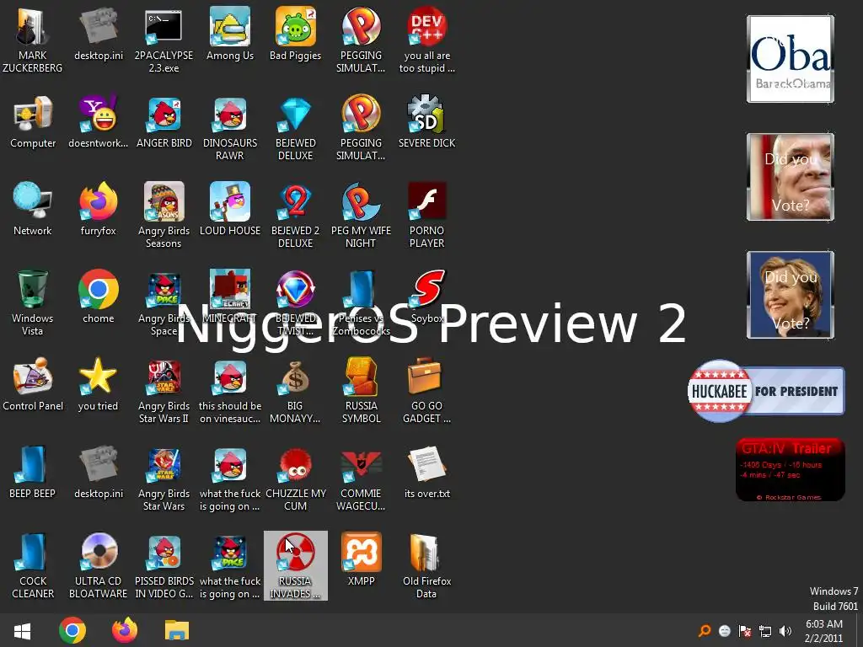Launch the ANGER BIRD shortcut
The height and width of the screenshot is (647, 863).
164,122
